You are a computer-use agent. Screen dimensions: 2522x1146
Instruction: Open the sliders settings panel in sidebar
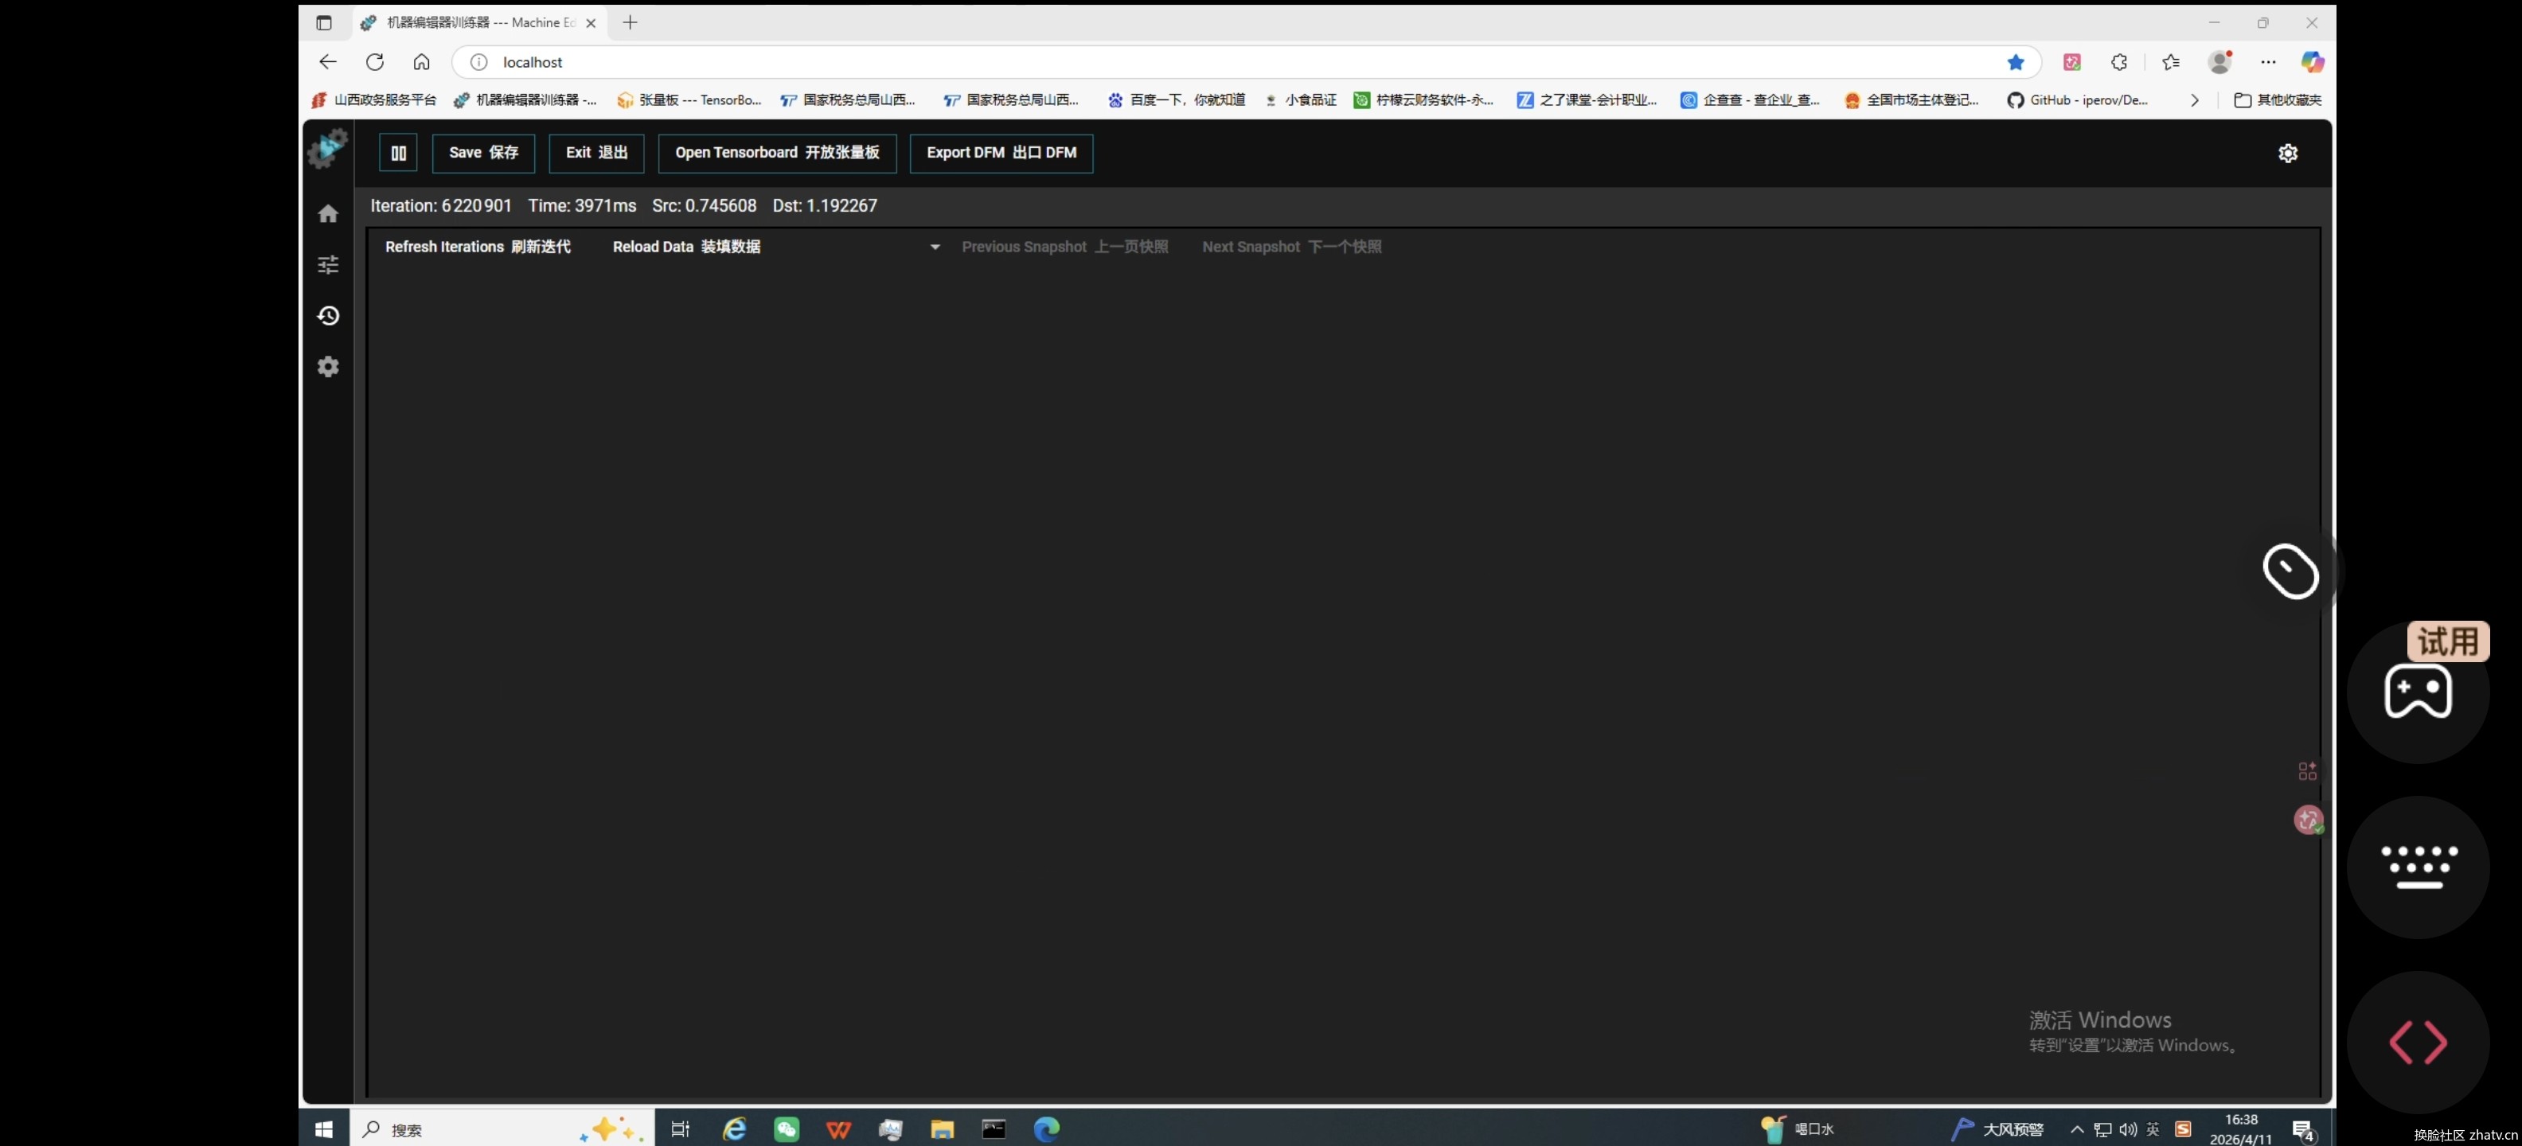click(x=328, y=264)
